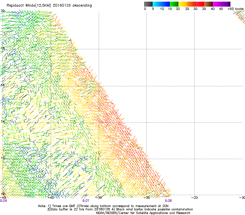Image resolution: width=245 pixels, height=215 pixels.
Task: Click the '25' label under the color bar
Action: [187, 9]
